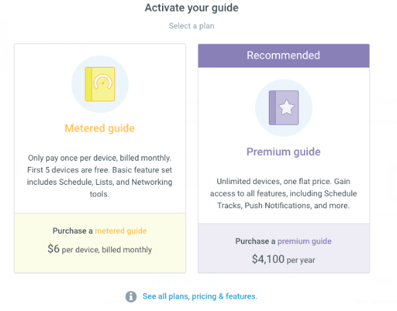Click the premium guide description text
The image size is (397, 311).
coord(283,194)
